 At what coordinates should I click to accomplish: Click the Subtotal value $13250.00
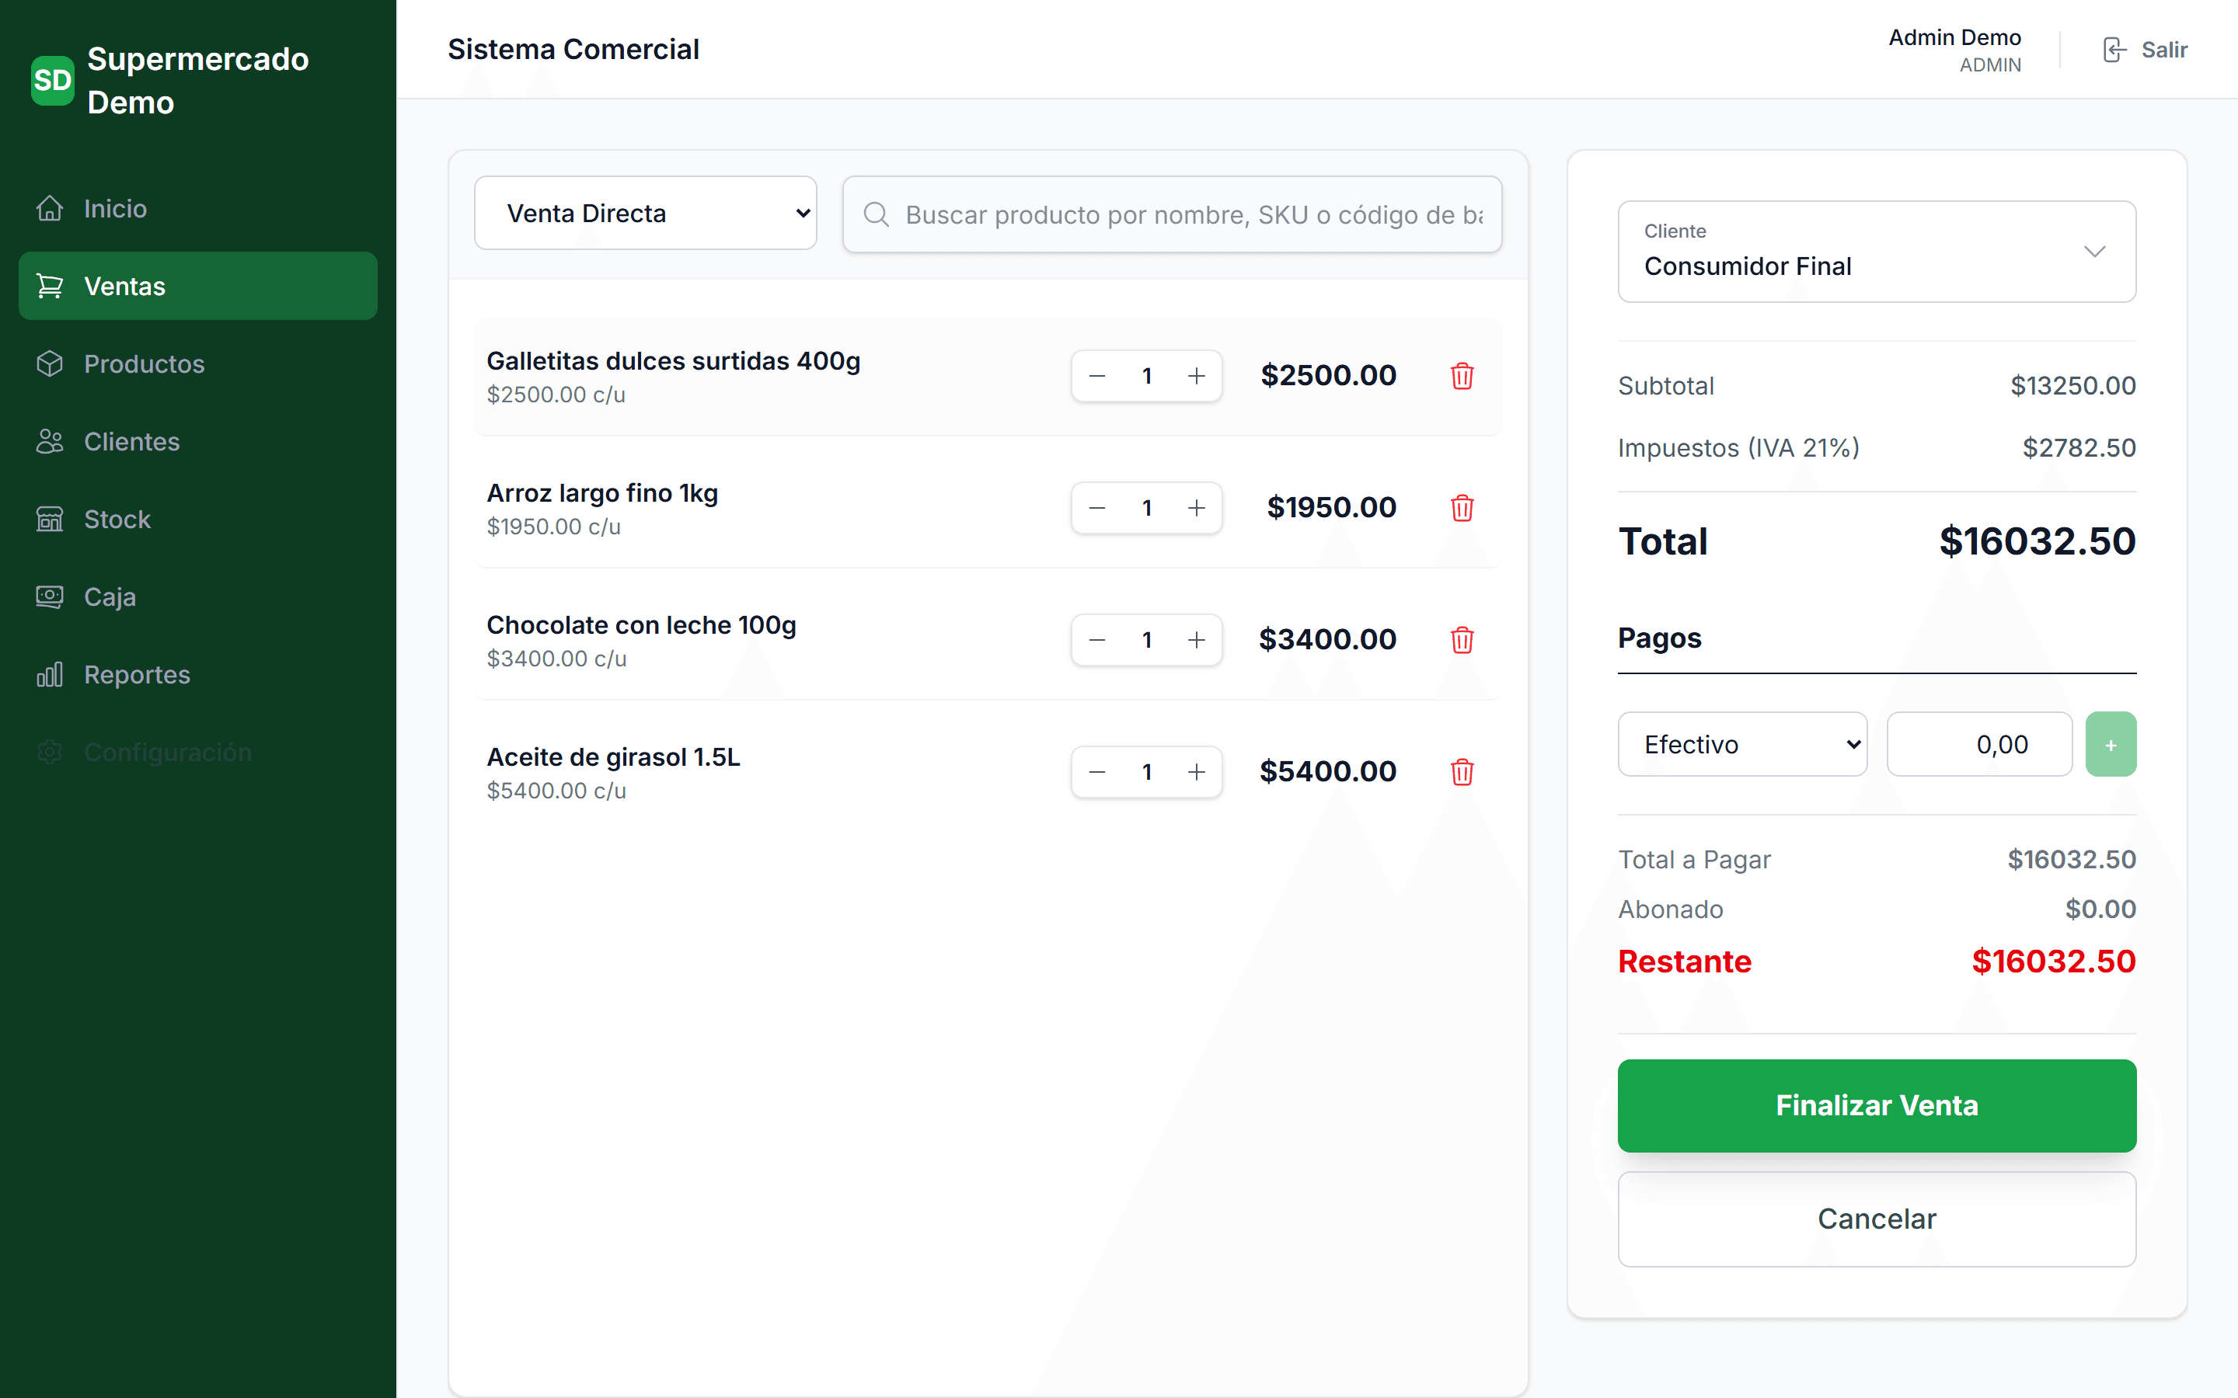click(2072, 387)
